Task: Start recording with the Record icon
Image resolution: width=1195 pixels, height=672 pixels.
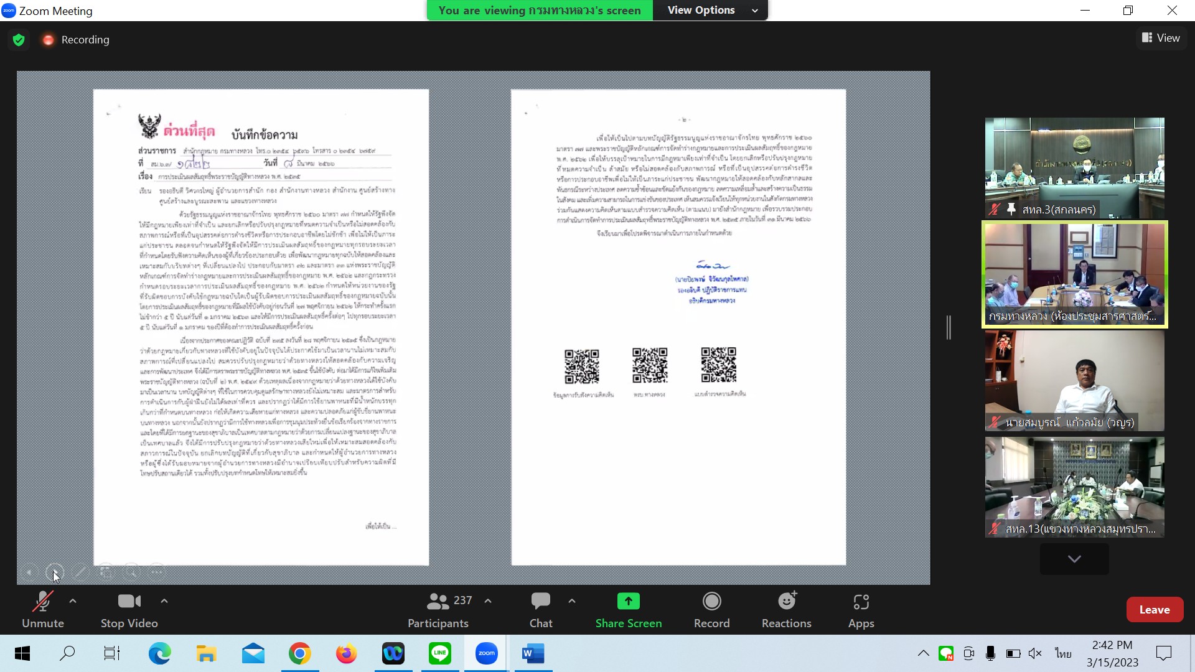Action: [711, 602]
